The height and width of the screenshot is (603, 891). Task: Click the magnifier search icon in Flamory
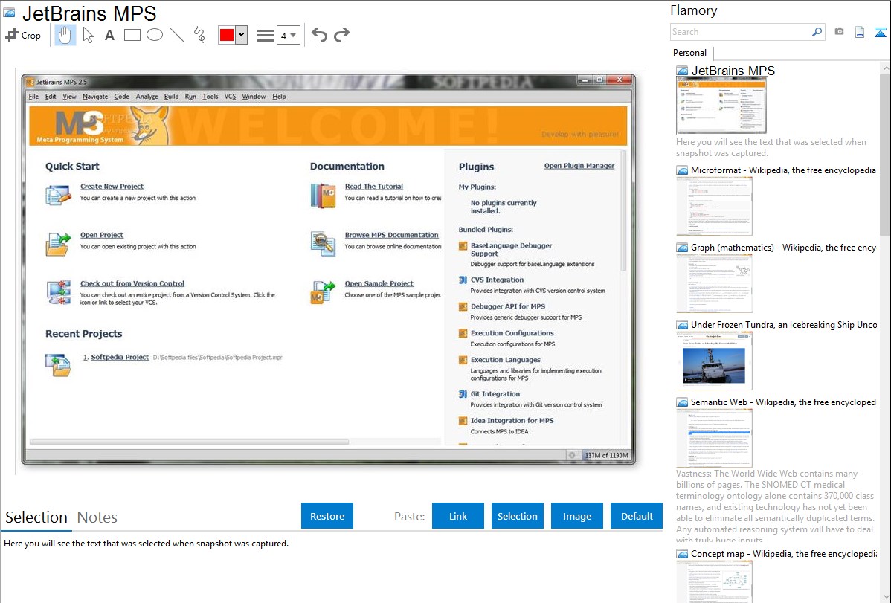(817, 32)
